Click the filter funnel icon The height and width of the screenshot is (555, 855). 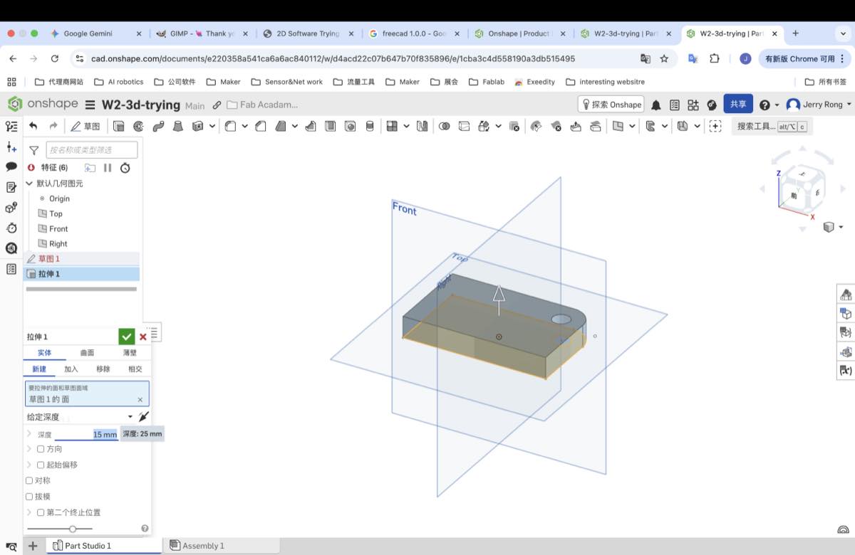(x=33, y=150)
